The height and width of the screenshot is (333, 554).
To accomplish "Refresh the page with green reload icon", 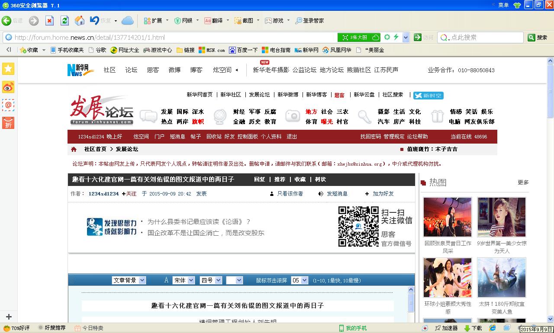I will click(x=64, y=21).
